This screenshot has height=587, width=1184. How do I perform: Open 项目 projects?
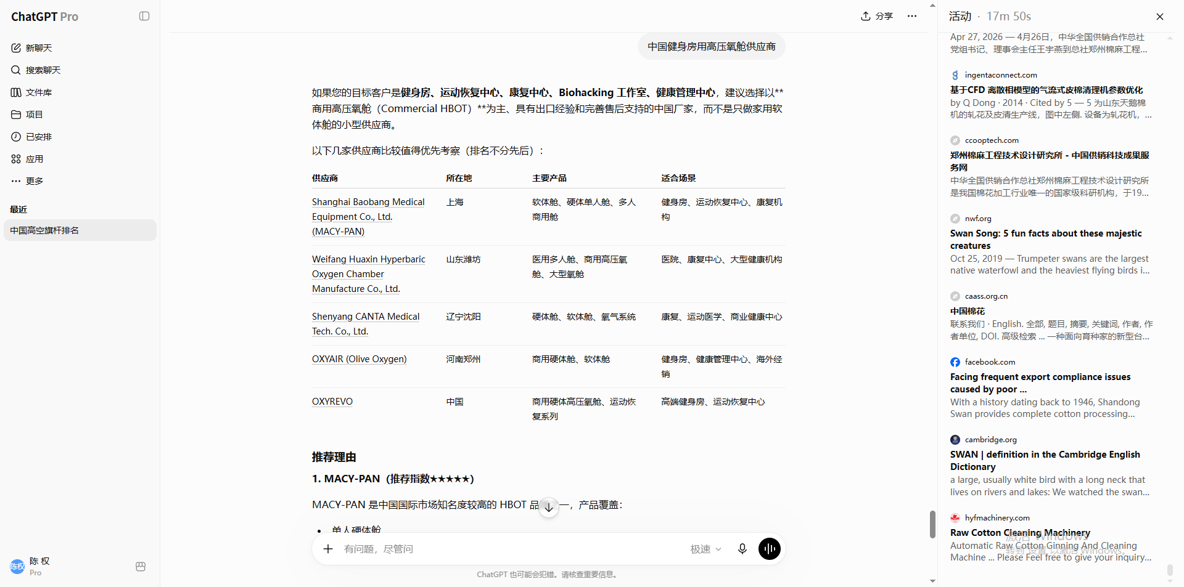point(80,115)
